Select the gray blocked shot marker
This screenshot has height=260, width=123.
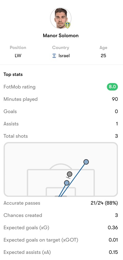70,174
